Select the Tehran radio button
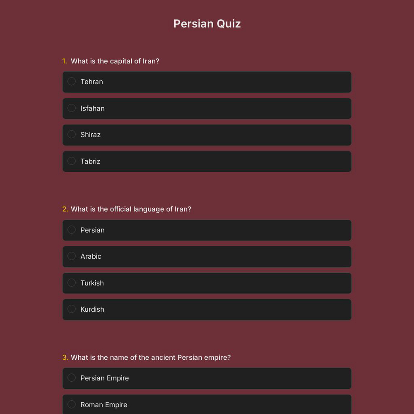 71,81
